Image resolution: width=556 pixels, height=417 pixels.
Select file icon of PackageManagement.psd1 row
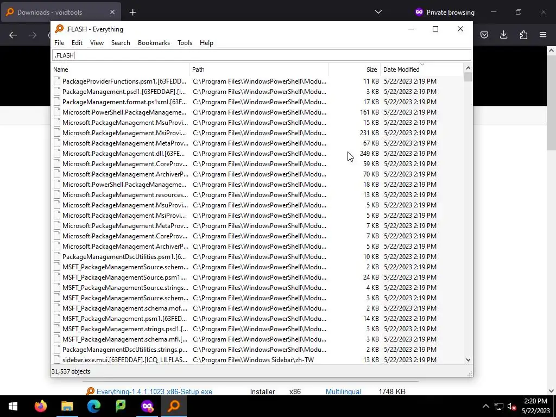56,91
